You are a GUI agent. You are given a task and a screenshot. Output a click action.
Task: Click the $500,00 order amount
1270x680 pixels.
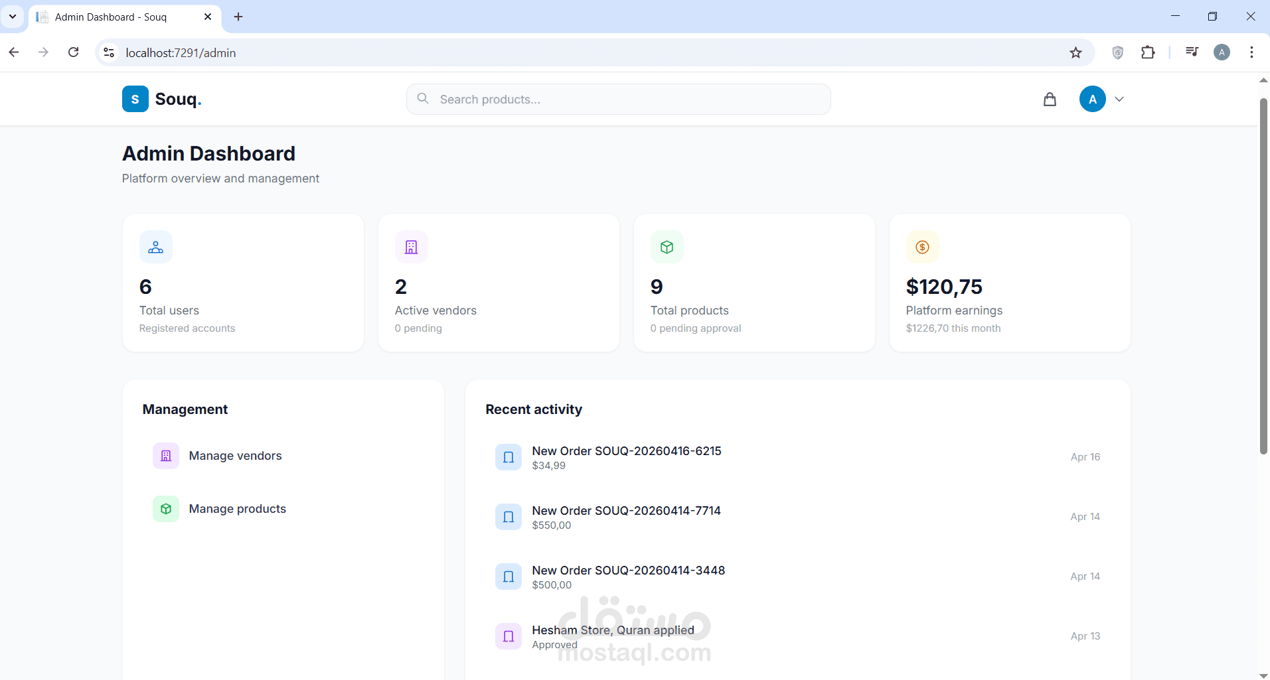552,585
